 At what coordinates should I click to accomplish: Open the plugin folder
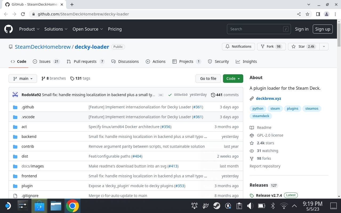click(x=27, y=186)
